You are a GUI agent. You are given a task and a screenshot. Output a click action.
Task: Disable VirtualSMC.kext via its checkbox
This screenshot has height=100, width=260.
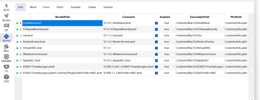click(156, 48)
